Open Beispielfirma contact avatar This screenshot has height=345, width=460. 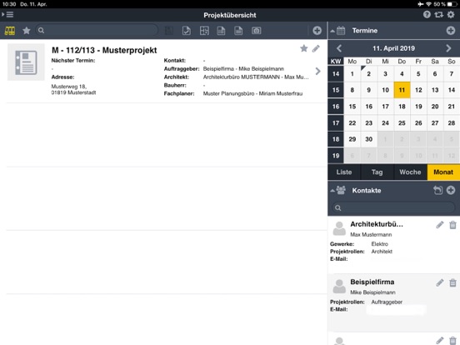tap(339, 286)
